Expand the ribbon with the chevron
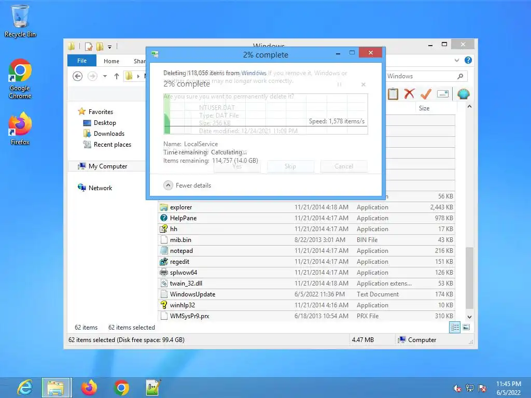This screenshot has height=398, width=531. coord(457,60)
